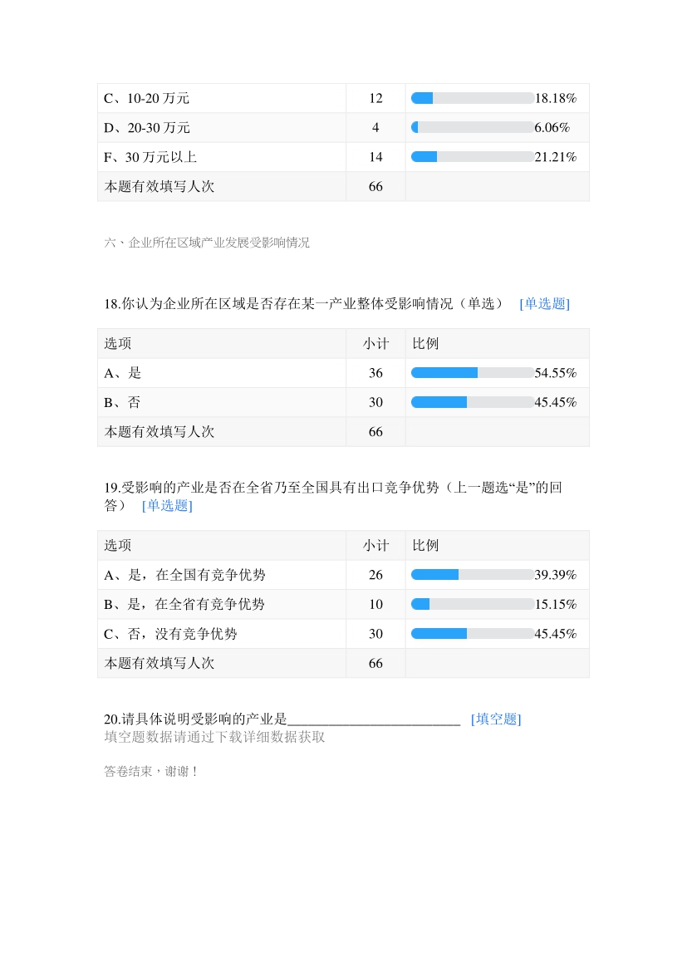Click the "A、是，在全国有竞争优势" option
The width and height of the screenshot is (687, 972).
point(184,575)
